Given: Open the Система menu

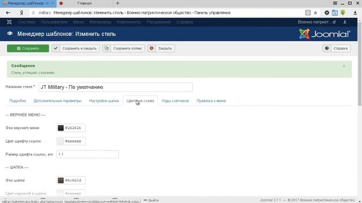Looking at the screenshot, I should point(27,22).
